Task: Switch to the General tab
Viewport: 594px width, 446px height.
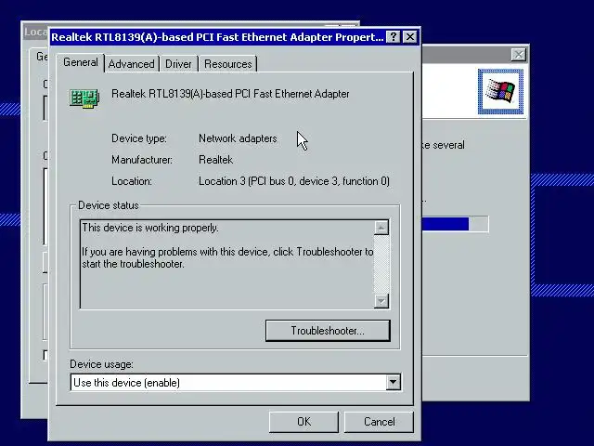Action: (x=81, y=62)
